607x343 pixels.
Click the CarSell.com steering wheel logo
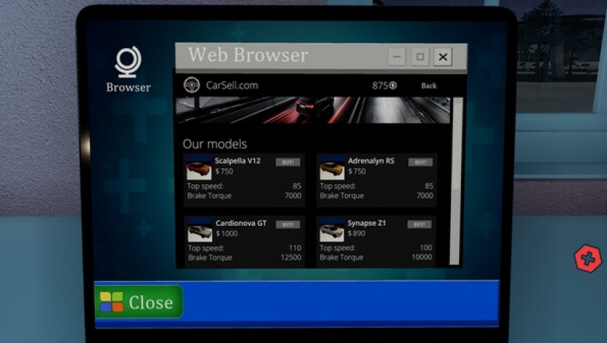point(192,85)
